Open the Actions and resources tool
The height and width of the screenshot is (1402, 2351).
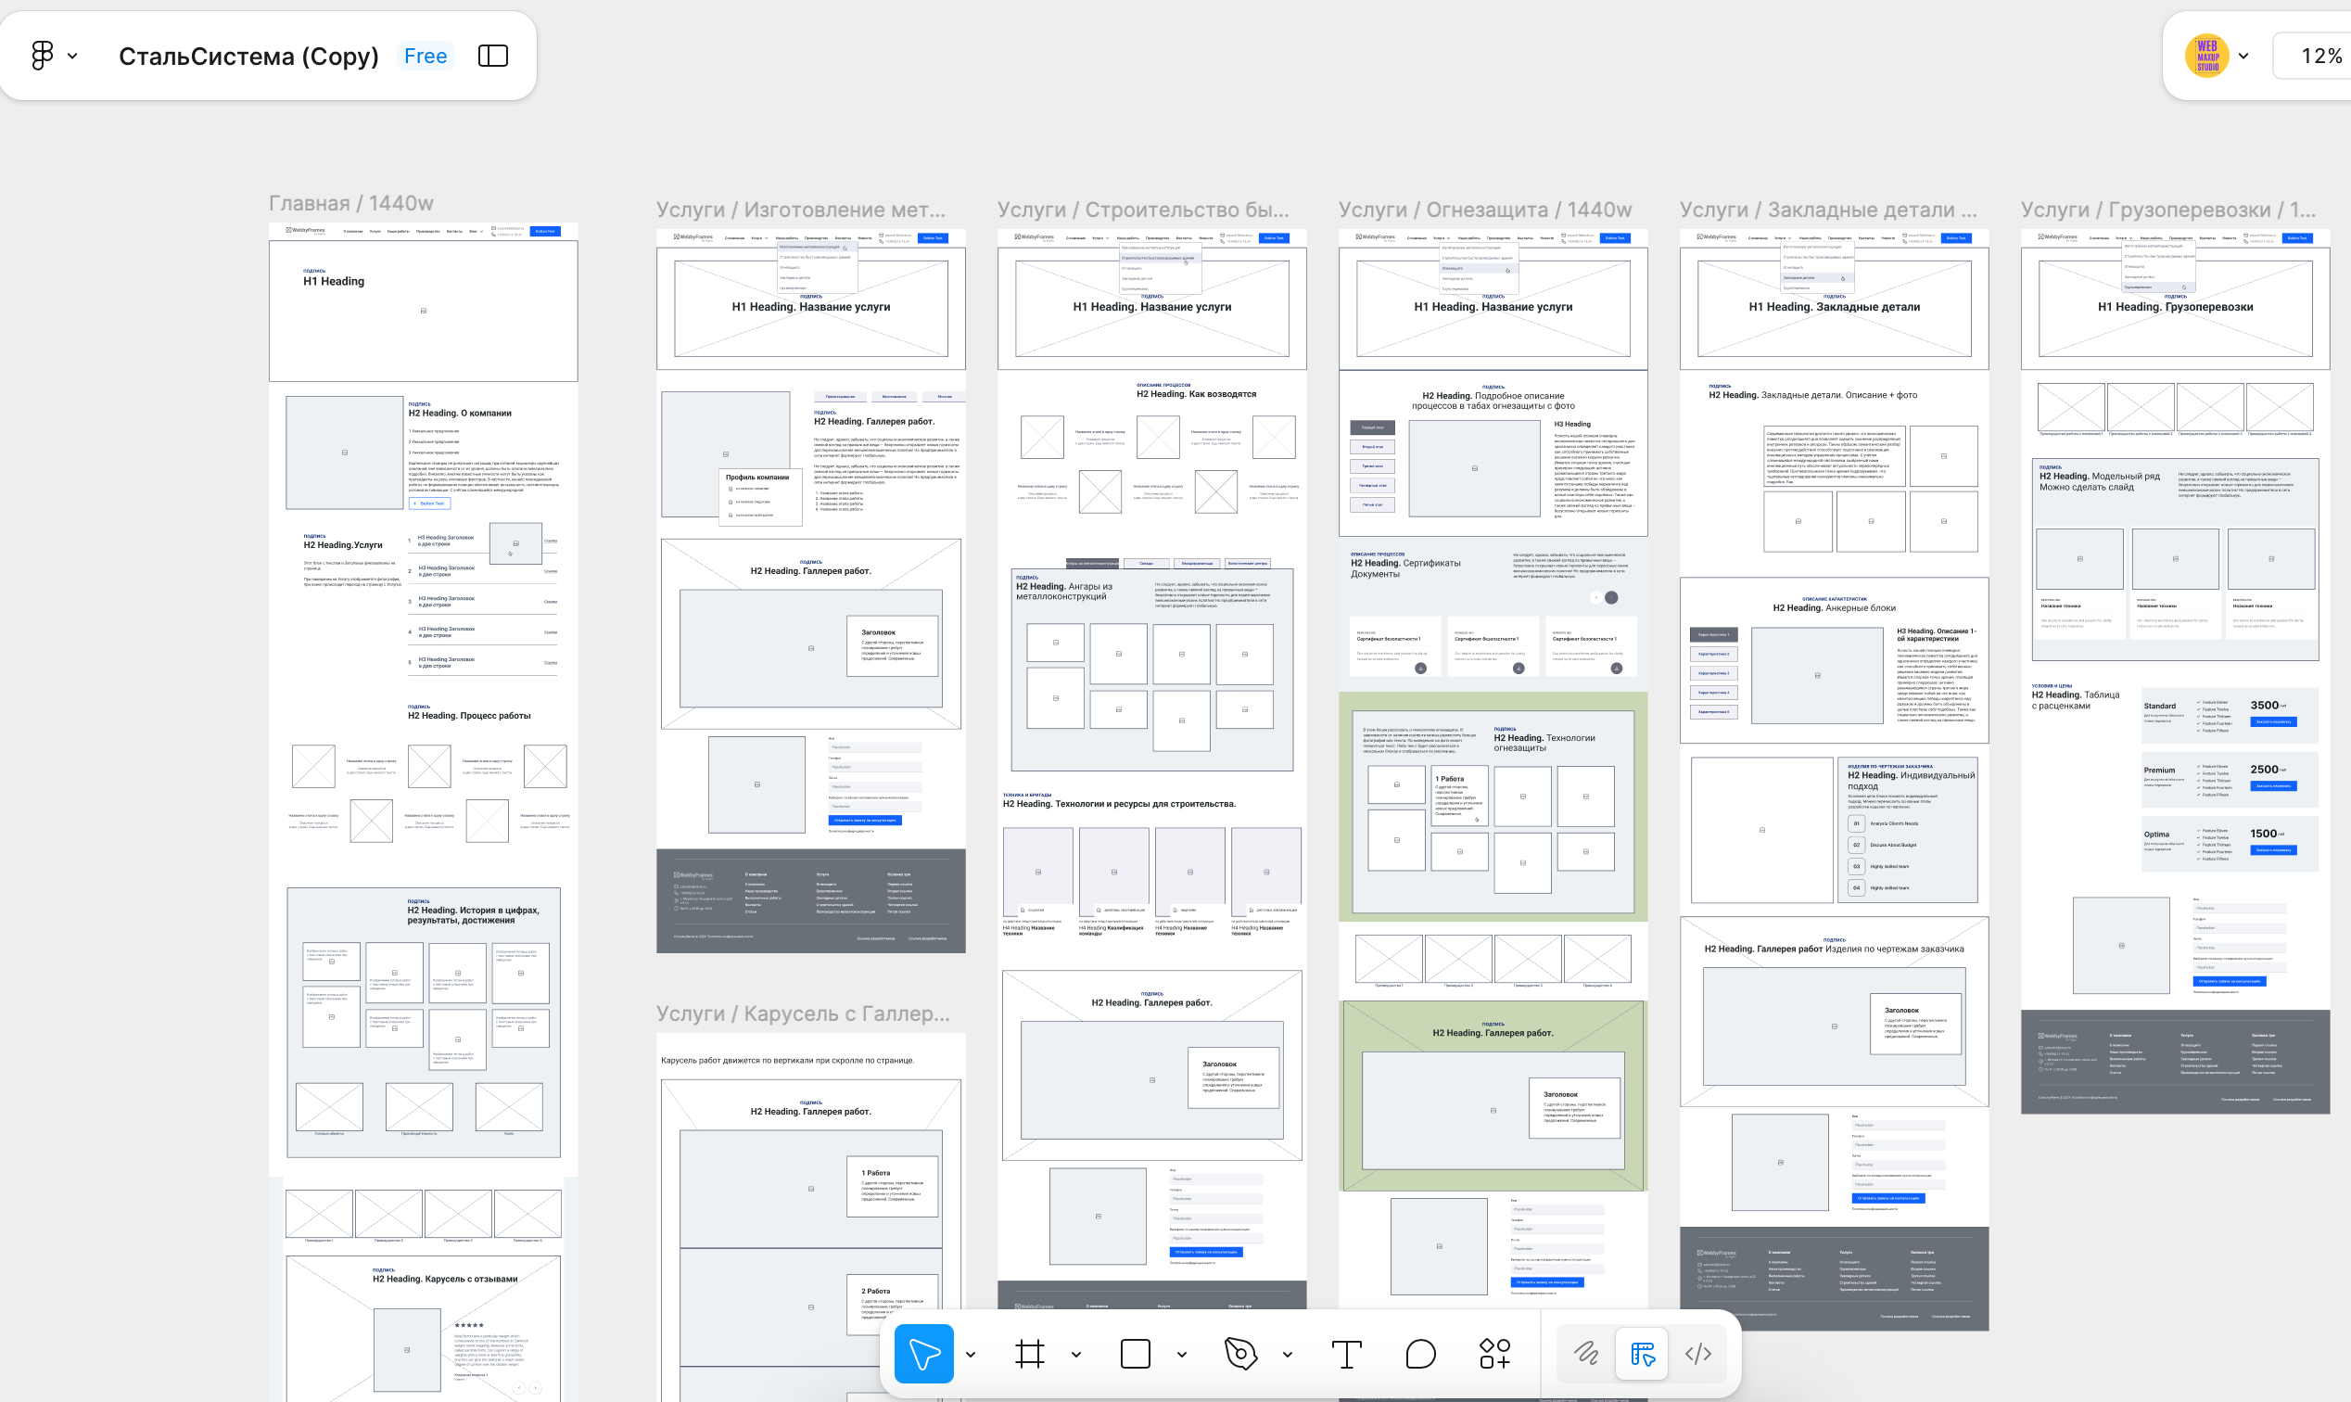click(1494, 1354)
